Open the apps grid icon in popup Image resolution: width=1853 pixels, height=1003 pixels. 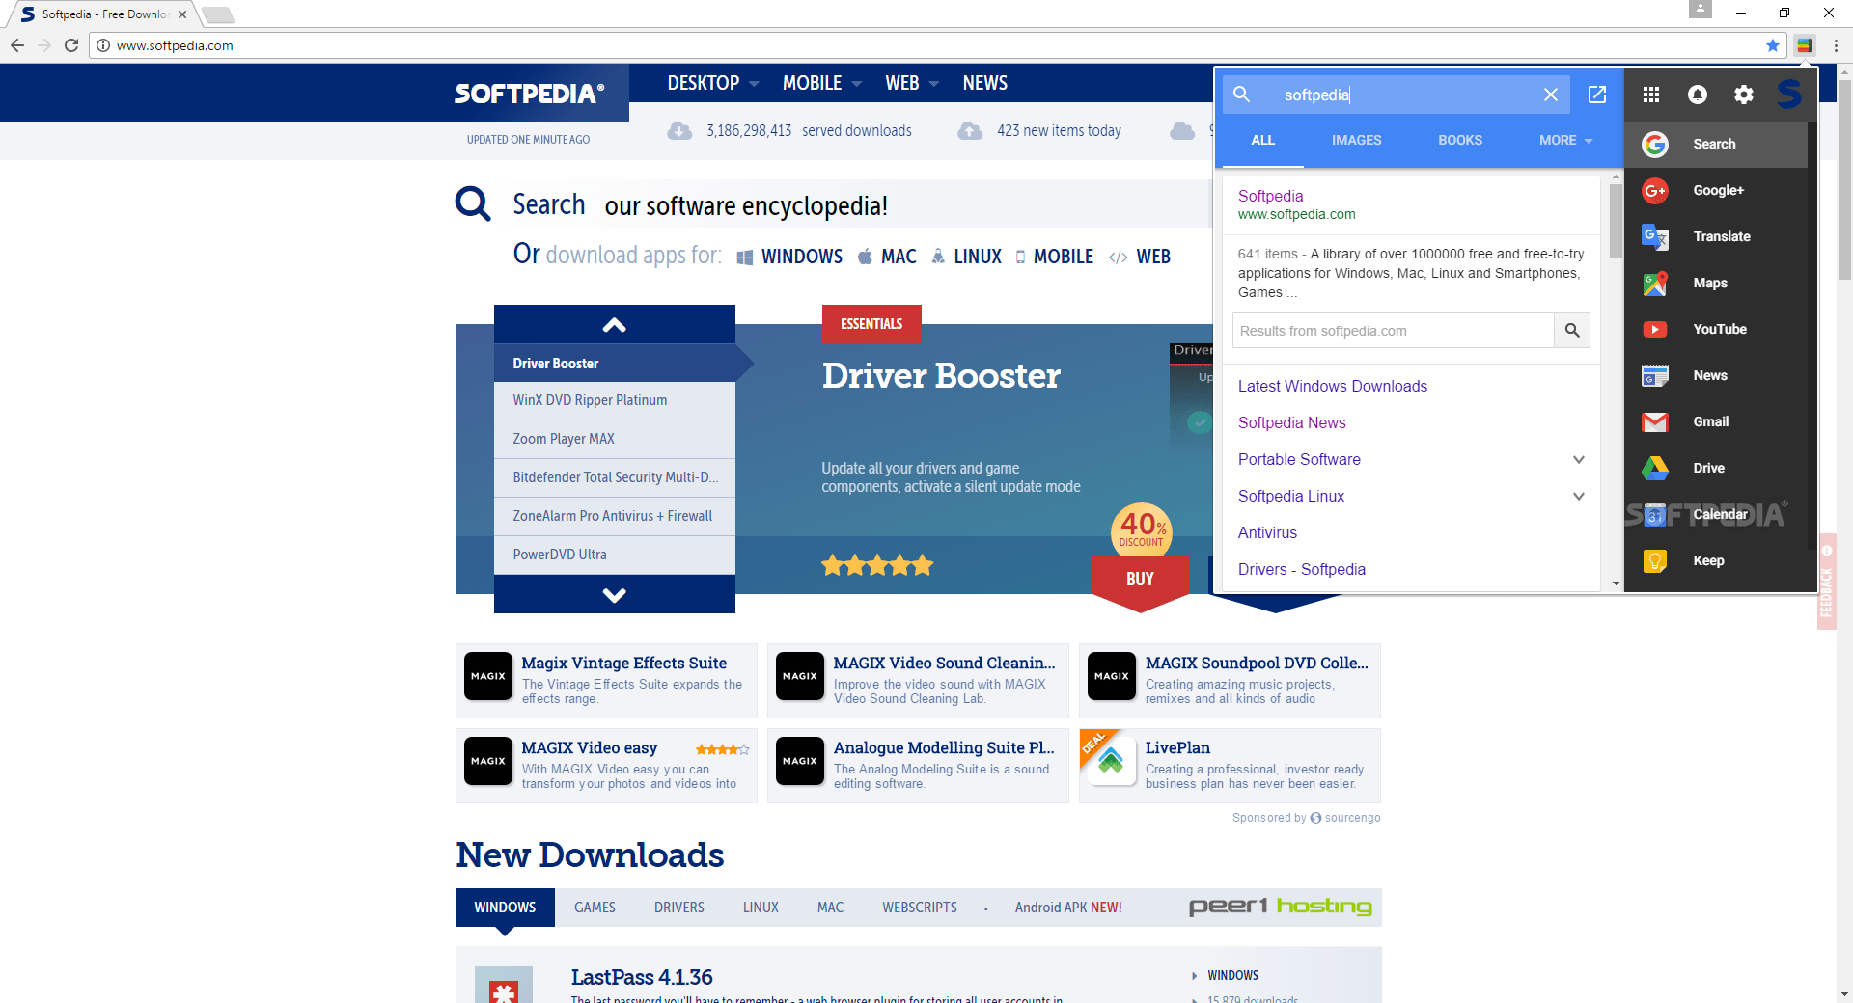click(x=1651, y=95)
